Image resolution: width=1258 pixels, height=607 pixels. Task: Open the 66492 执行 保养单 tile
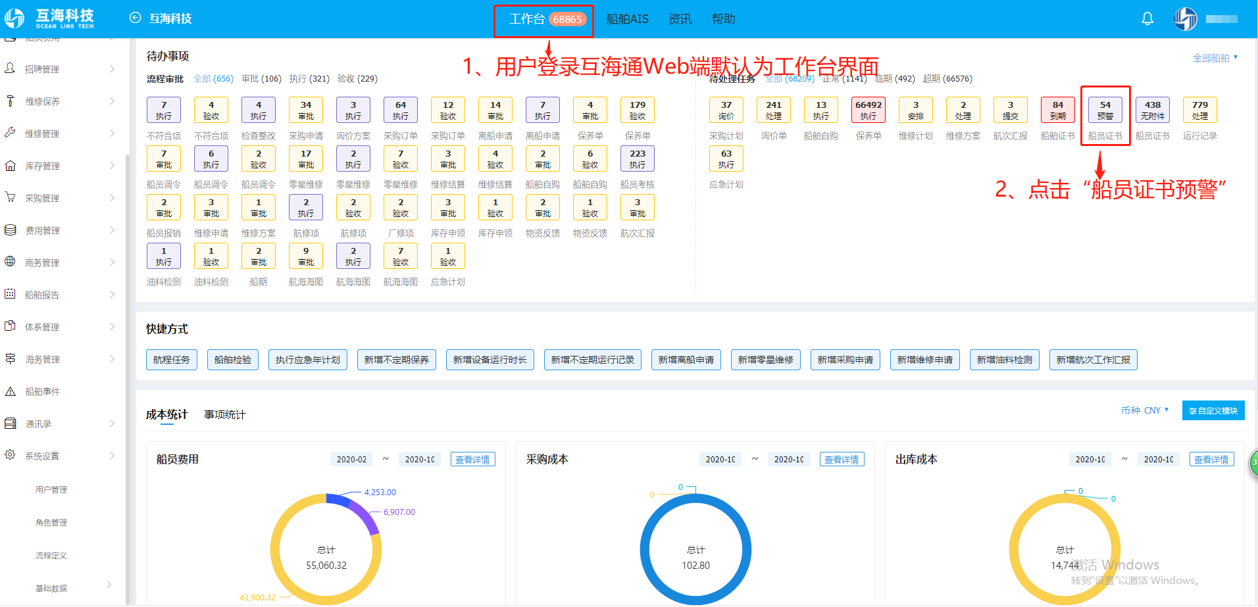point(868,110)
